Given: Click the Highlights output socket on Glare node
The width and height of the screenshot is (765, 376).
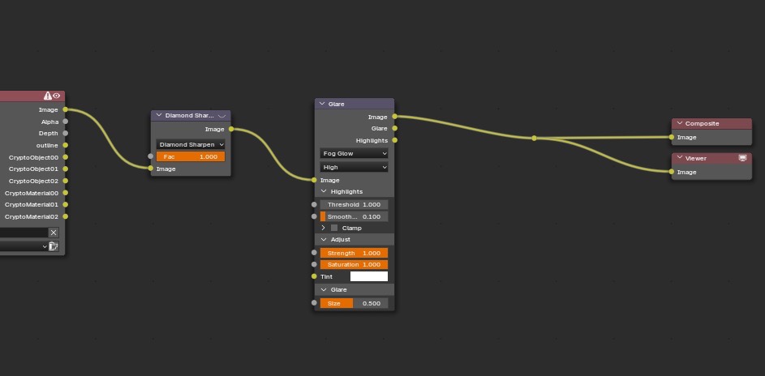Looking at the screenshot, I should click(395, 140).
